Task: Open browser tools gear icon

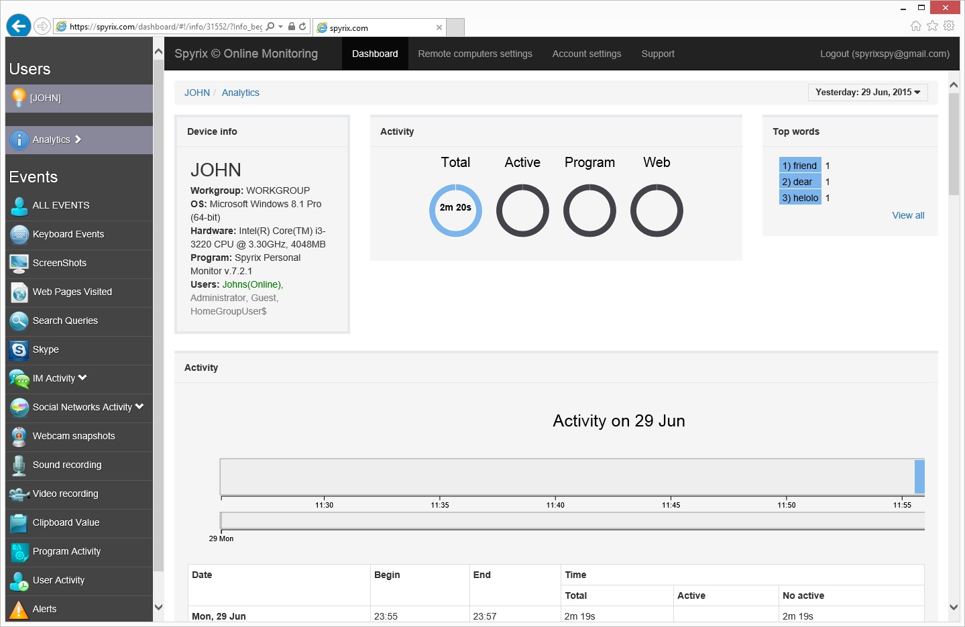Action: click(x=949, y=25)
